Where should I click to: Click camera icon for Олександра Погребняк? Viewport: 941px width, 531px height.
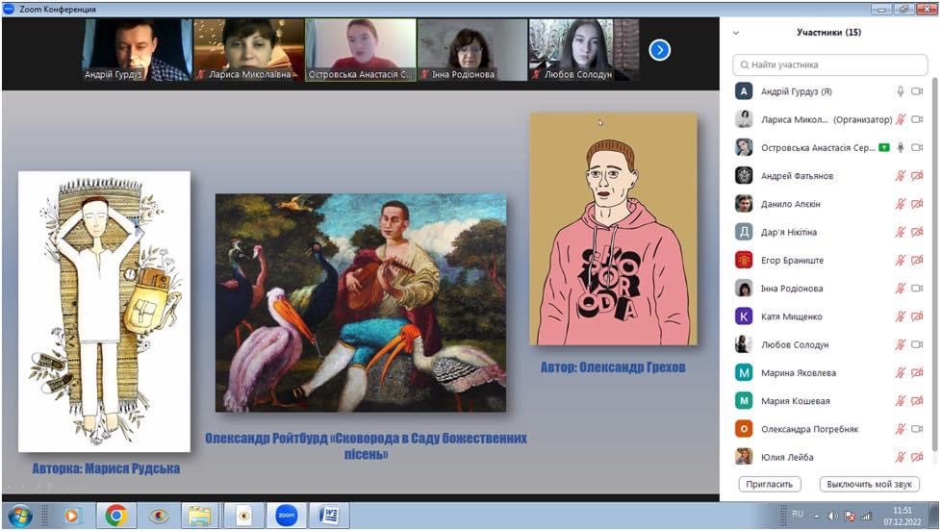[917, 429]
